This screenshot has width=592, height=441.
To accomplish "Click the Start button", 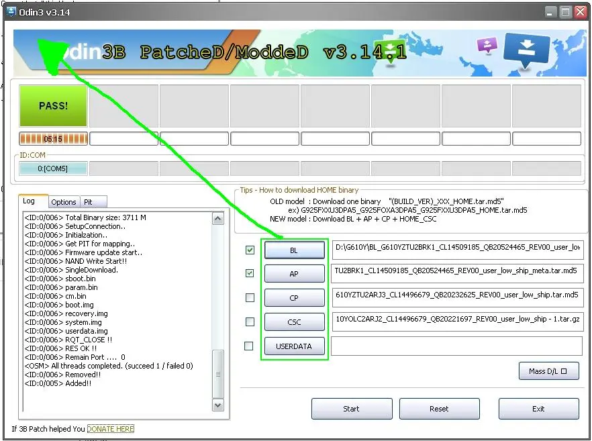I will [352, 409].
